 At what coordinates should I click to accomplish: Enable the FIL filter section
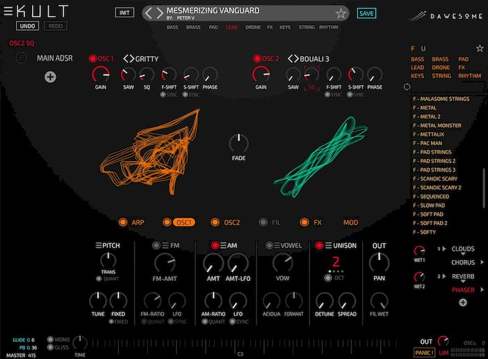point(264,222)
